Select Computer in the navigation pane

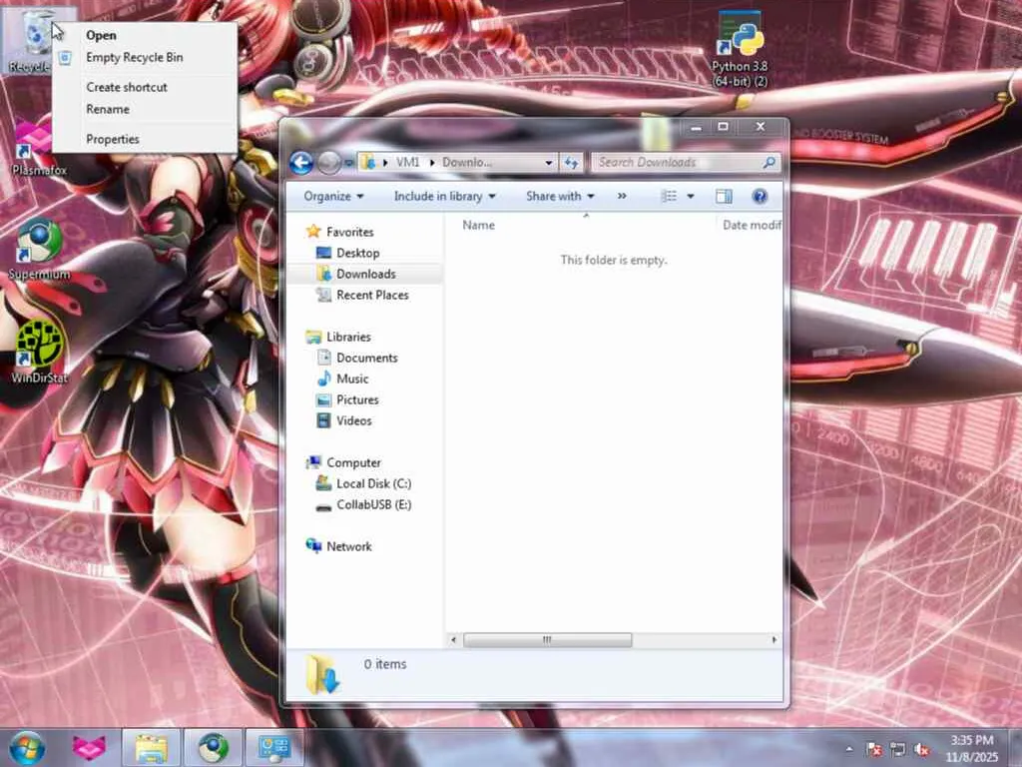[353, 462]
